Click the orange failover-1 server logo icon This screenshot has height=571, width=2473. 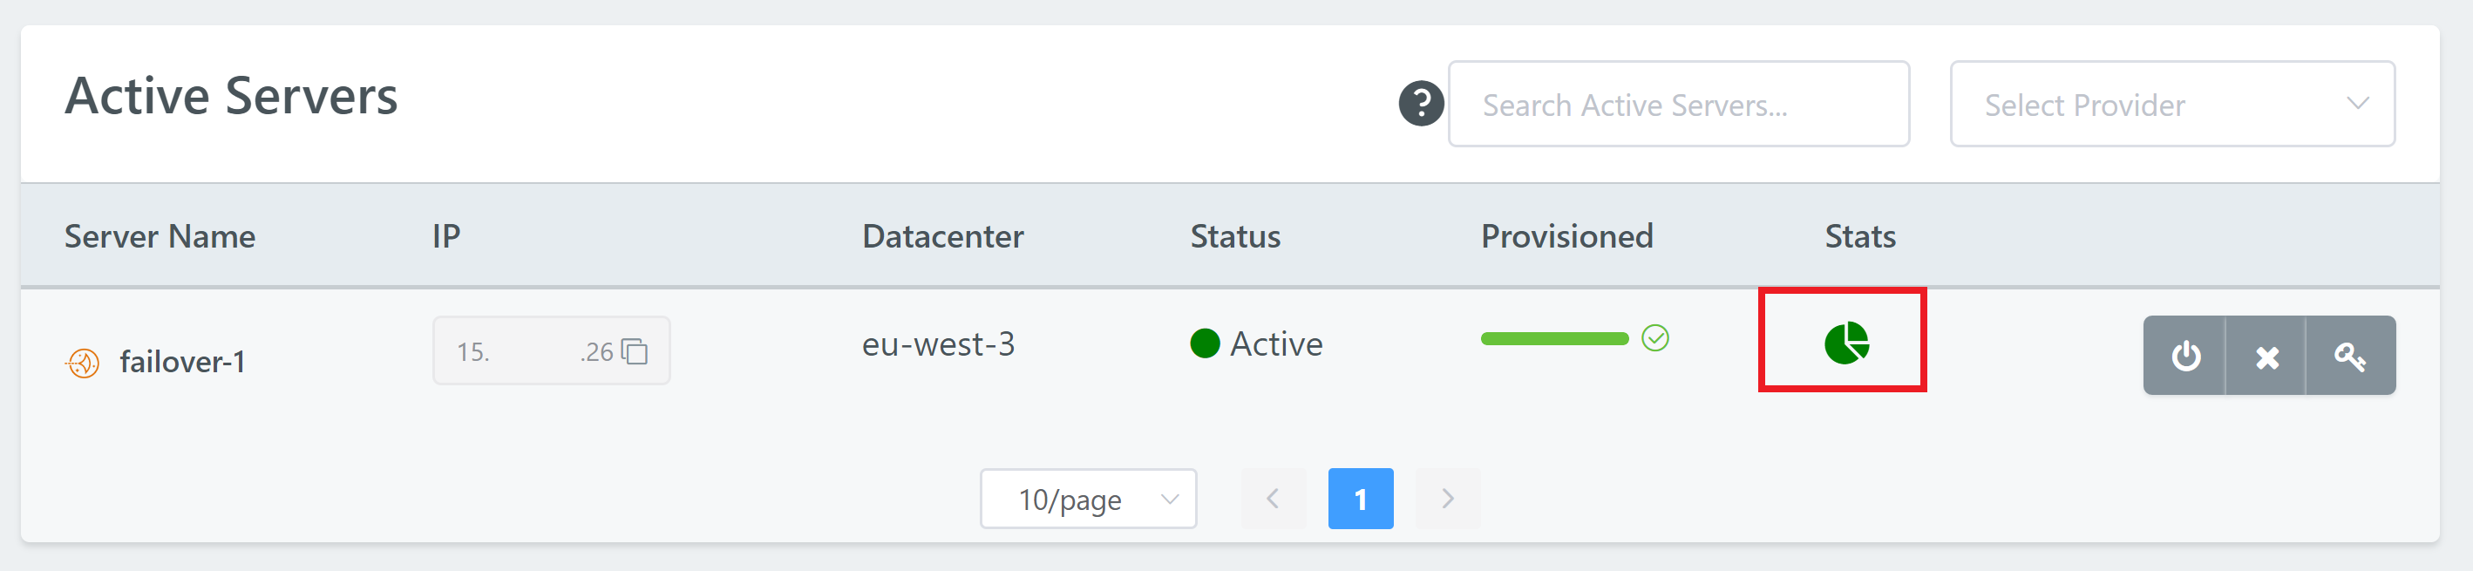point(84,362)
